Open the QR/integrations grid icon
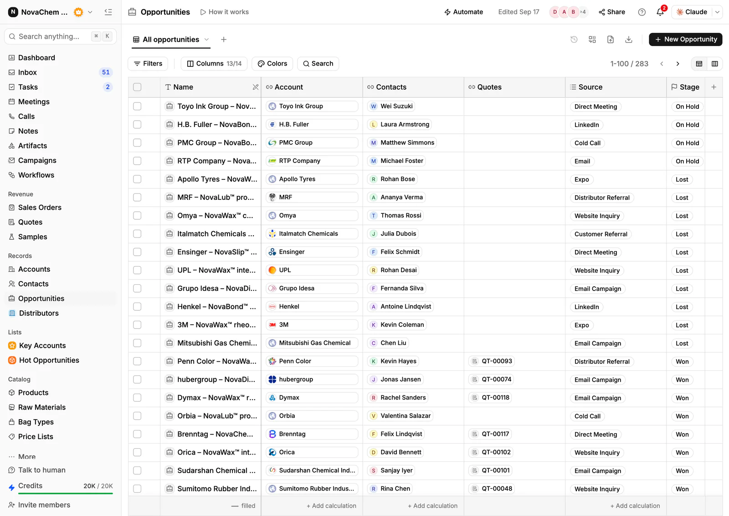 point(592,40)
